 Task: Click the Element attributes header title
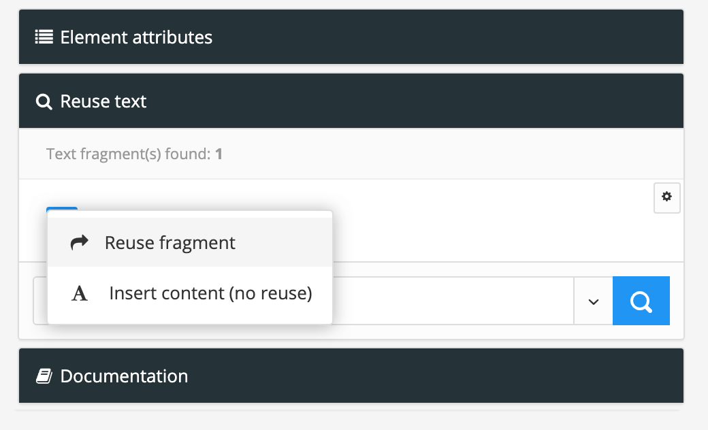click(135, 37)
